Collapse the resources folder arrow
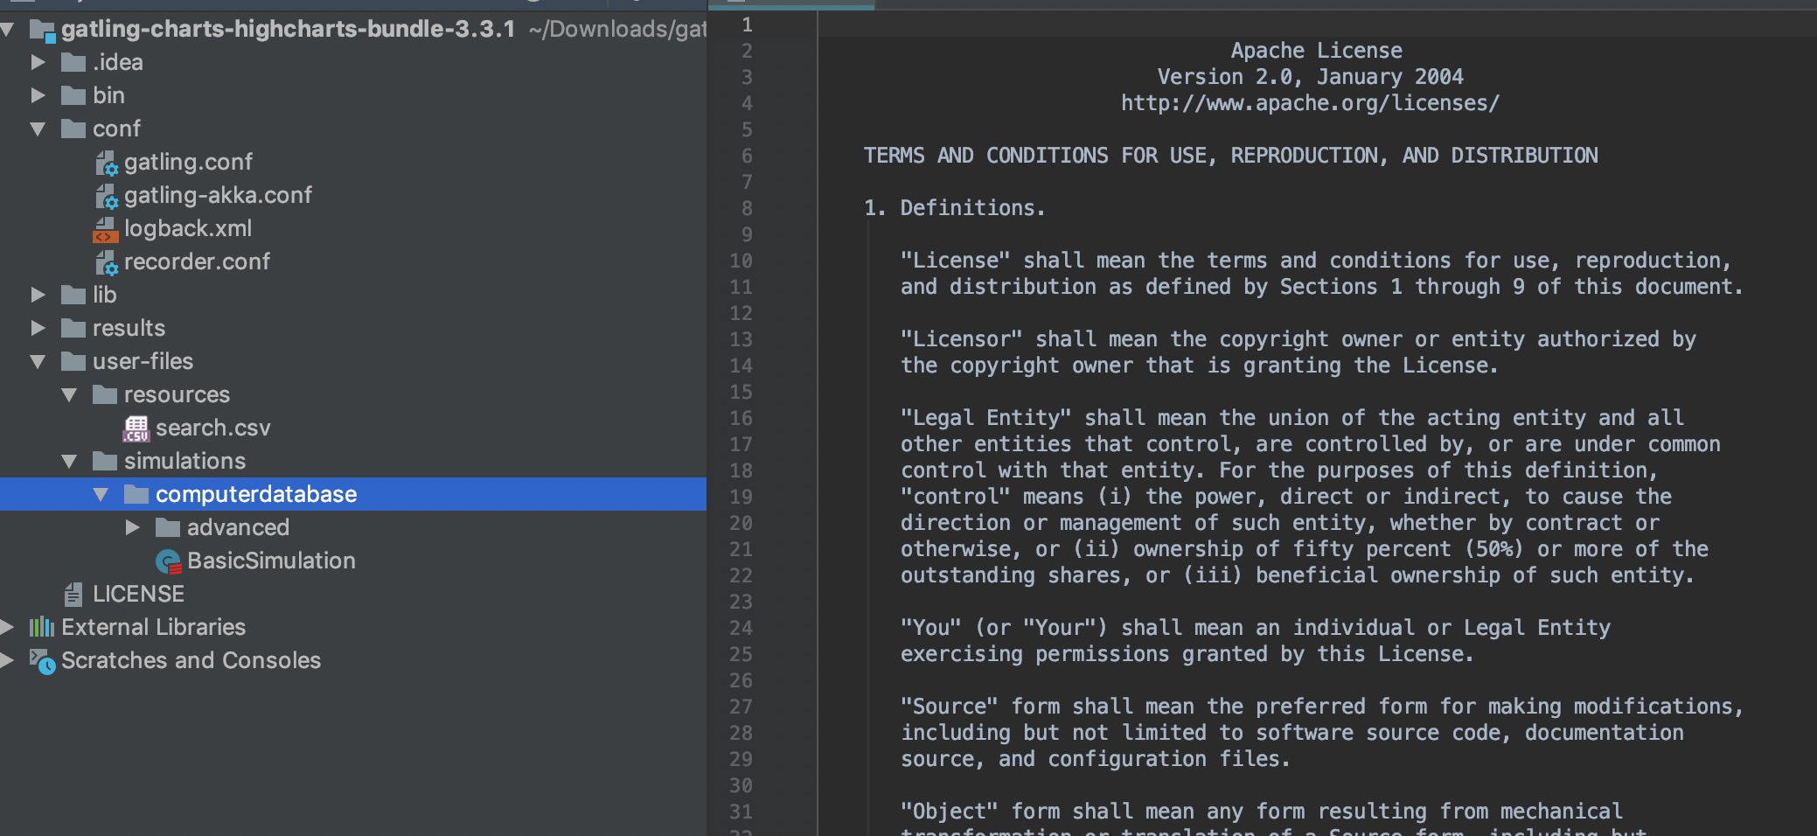The height and width of the screenshot is (836, 1817). [x=69, y=394]
